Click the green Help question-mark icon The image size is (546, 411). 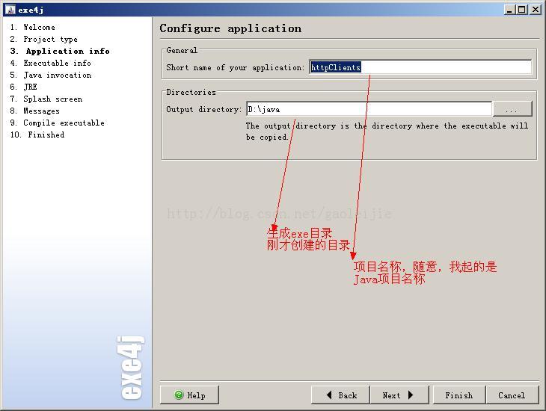(179, 395)
